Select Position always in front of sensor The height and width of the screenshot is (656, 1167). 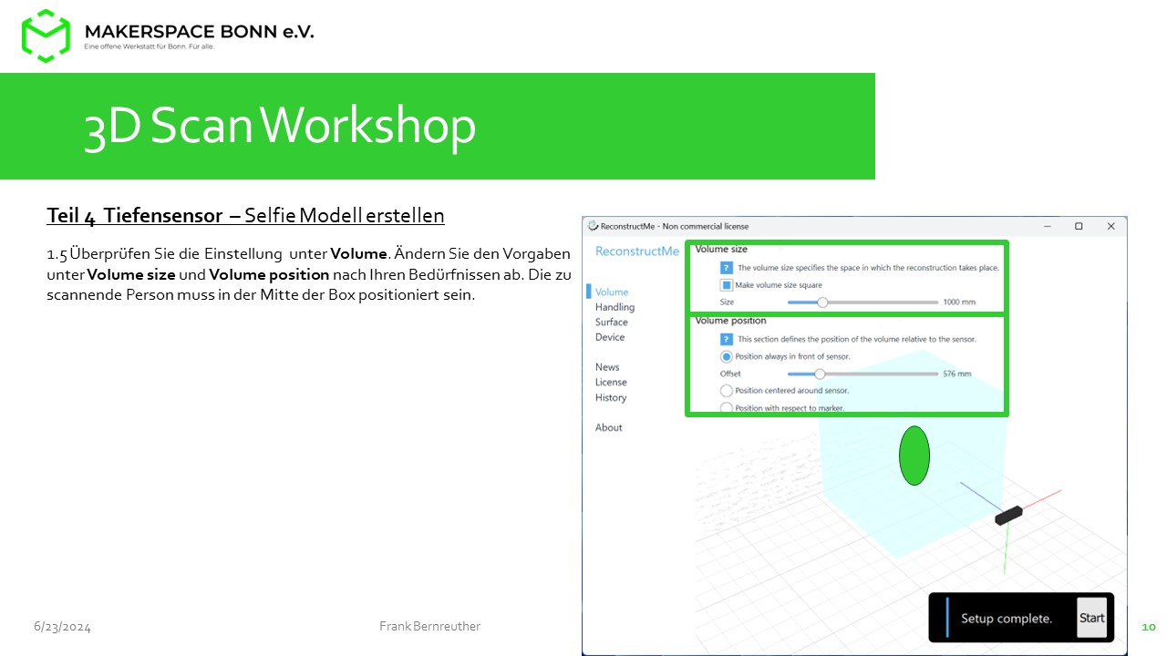pos(727,356)
